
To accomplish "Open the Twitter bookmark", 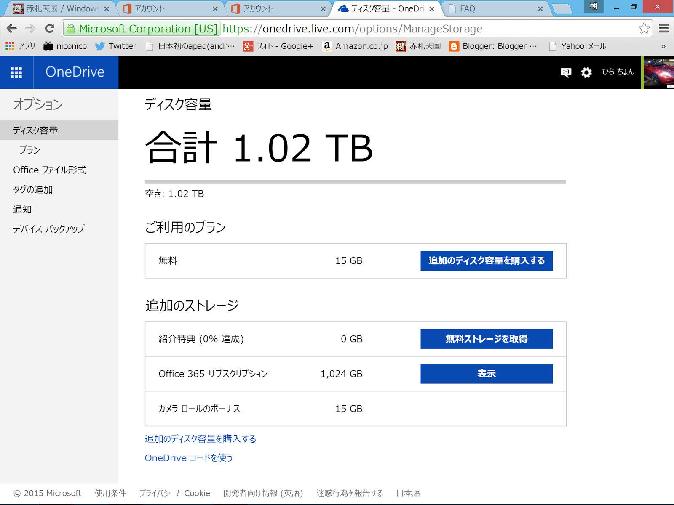I will click(x=115, y=46).
